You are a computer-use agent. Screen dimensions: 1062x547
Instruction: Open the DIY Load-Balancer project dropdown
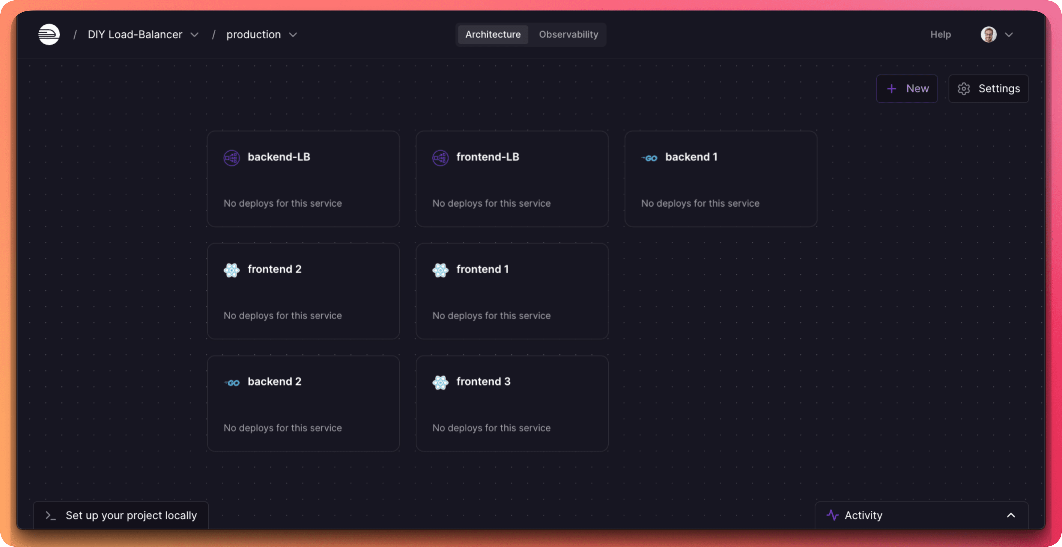click(x=195, y=35)
